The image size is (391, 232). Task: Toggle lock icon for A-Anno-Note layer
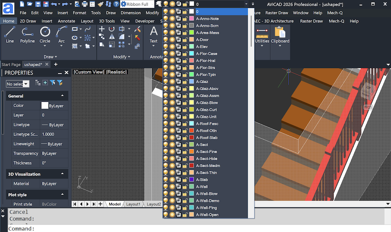coord(185,18)
